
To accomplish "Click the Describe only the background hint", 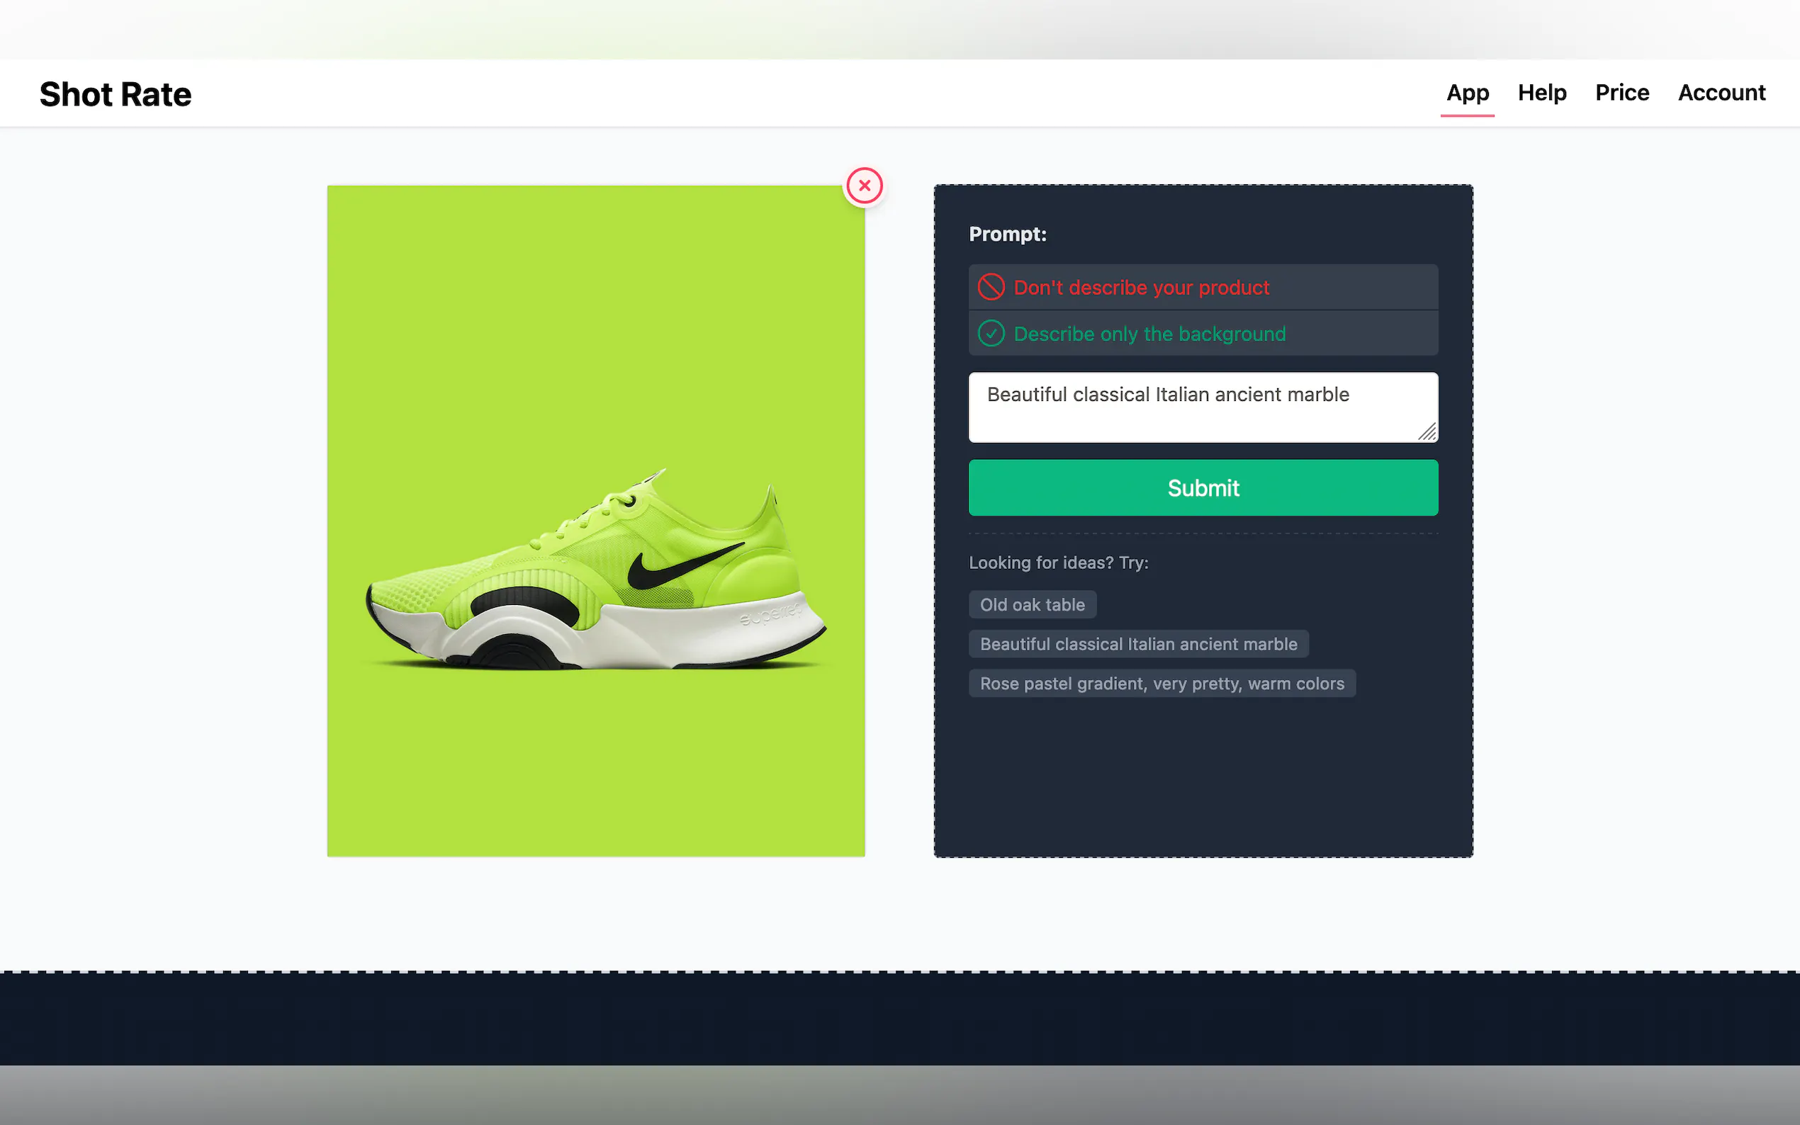I will tap(1149, 334).
